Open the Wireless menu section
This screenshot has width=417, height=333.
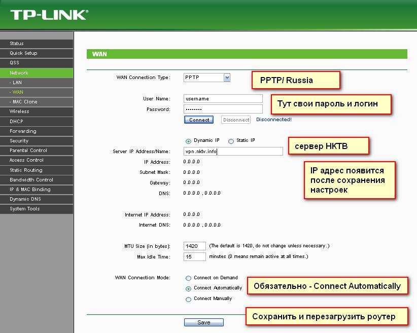coord(37,112)
